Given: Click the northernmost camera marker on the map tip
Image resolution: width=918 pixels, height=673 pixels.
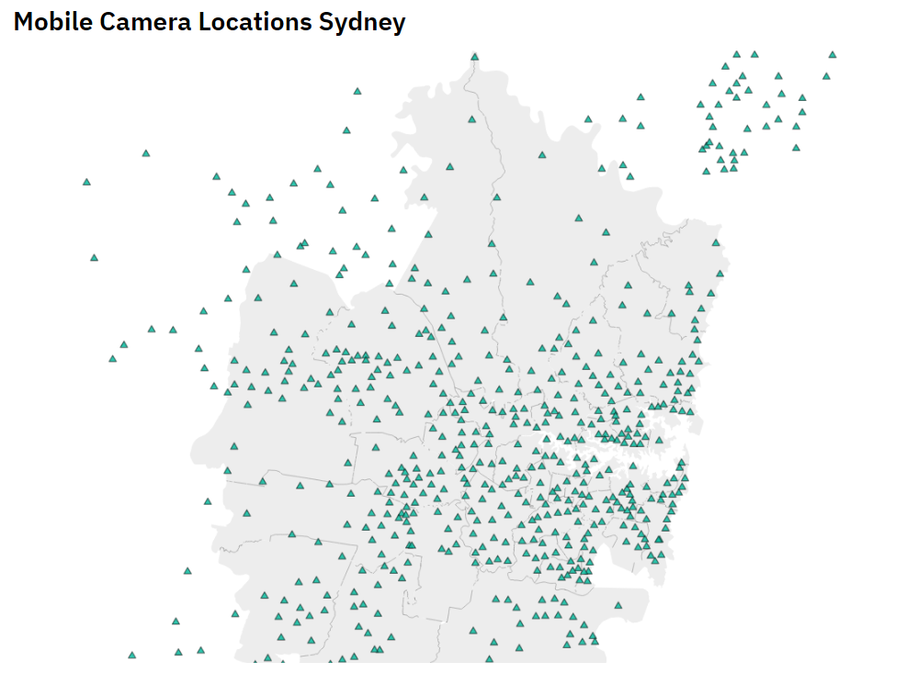Looking at the screenshot, I should click(475, 57).
